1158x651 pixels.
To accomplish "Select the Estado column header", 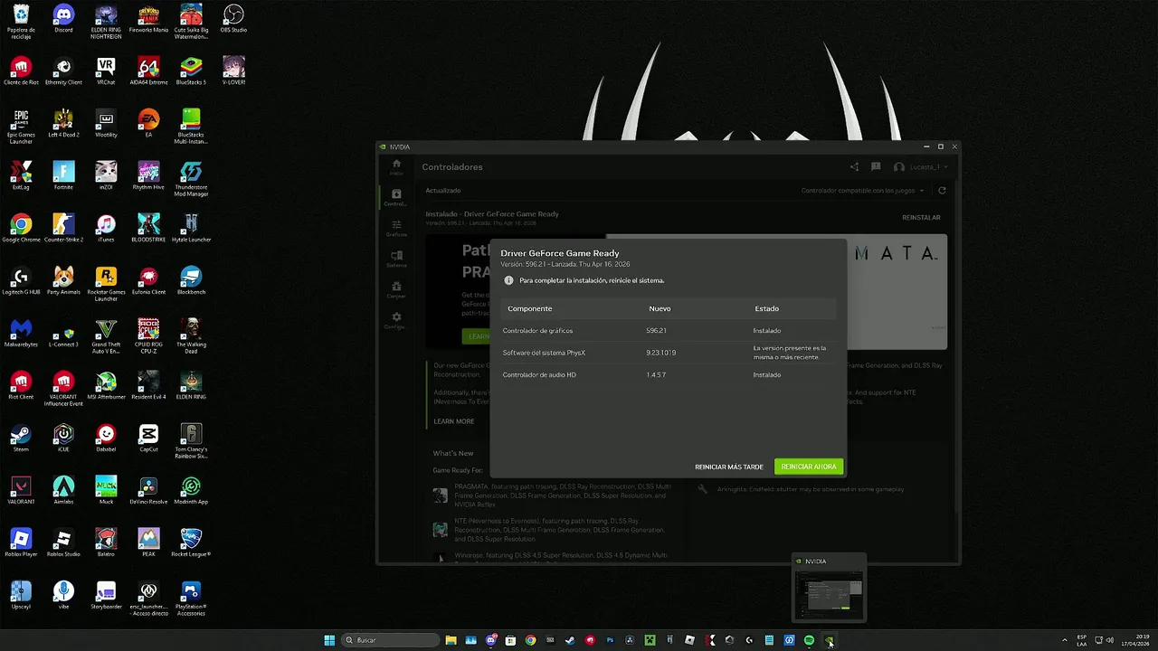I will pos(766,308).
